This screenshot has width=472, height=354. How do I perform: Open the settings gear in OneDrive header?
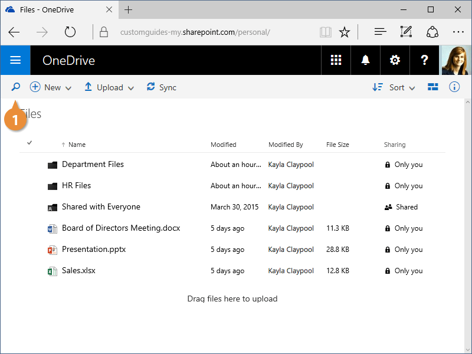(395, 60)
